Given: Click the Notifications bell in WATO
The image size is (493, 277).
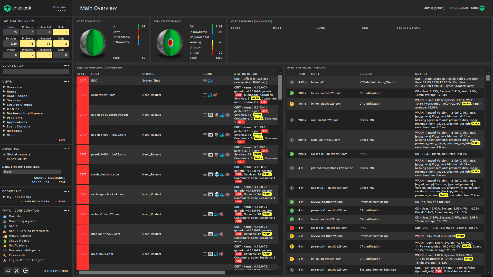Looking at the screenshot, I should (x=5, y=246).
